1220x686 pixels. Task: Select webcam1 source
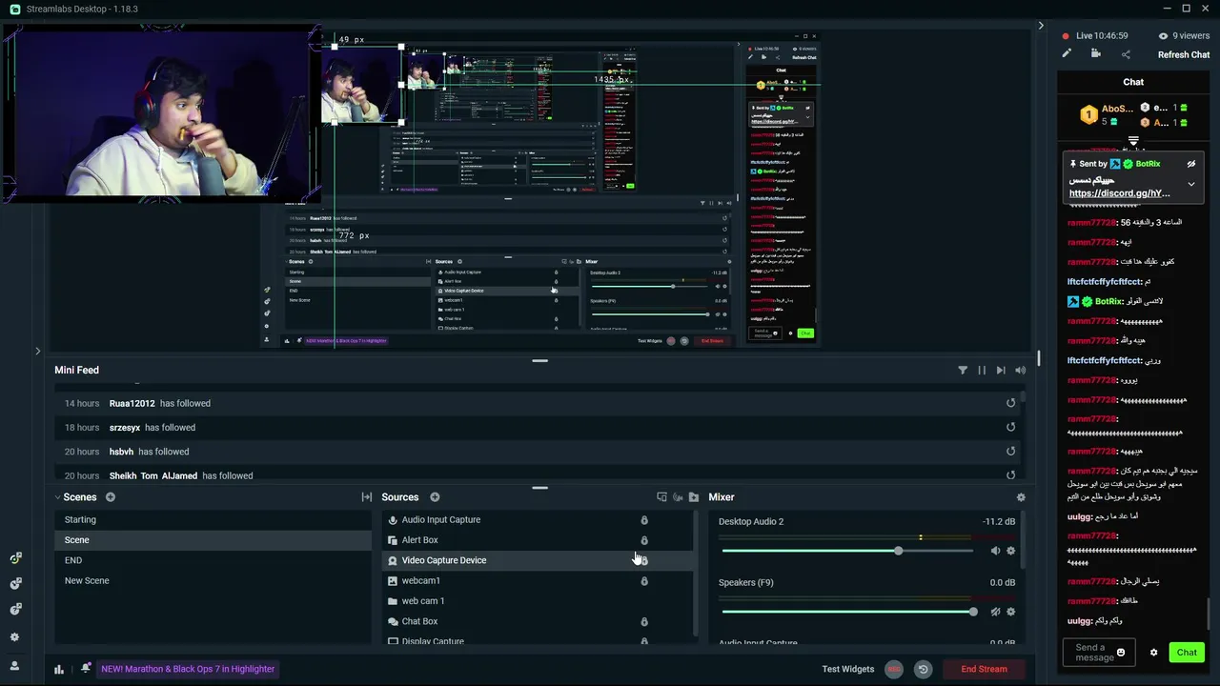point(539,581)
